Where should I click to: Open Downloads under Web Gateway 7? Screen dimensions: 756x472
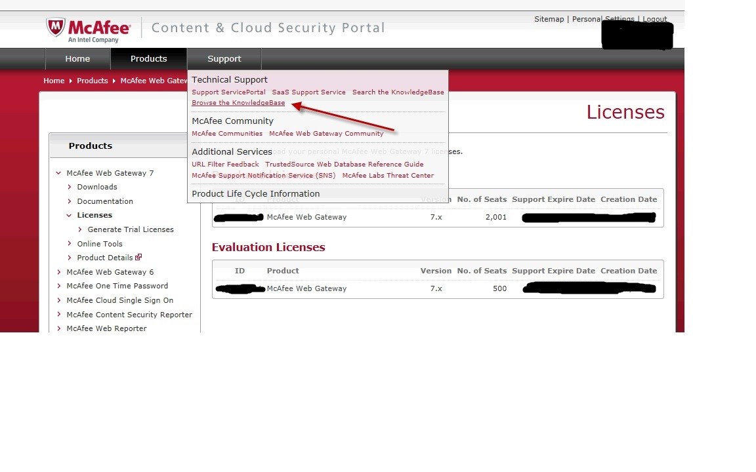[97, 187]
